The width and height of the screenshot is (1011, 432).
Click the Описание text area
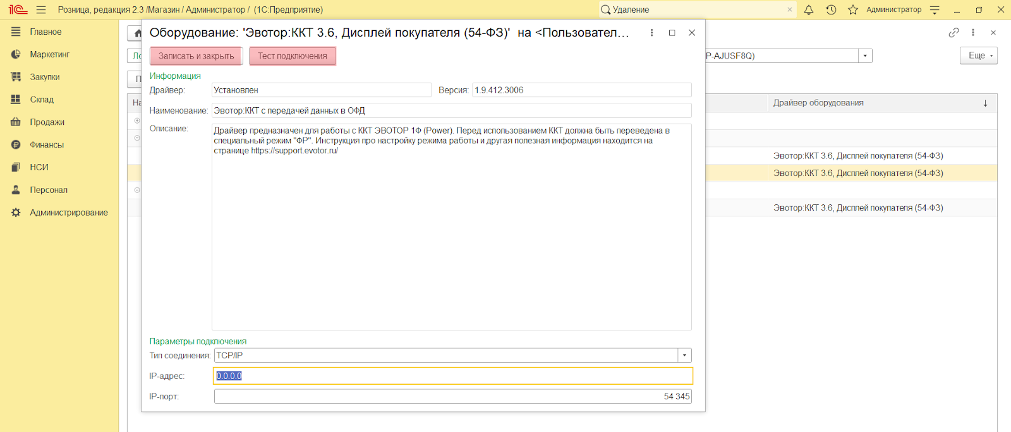452,227
